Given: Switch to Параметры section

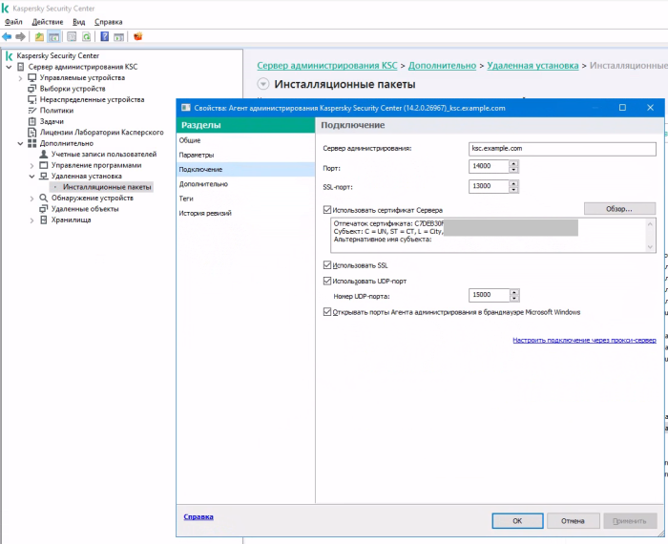Looking at the screenshot, I should point(197,155).
